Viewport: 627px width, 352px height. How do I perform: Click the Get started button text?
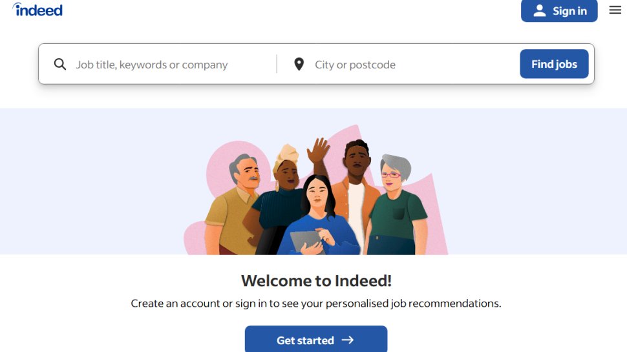tap(305, 340)
